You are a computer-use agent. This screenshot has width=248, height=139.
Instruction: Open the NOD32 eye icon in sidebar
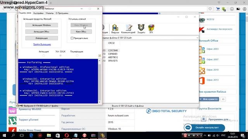point(202,20)
